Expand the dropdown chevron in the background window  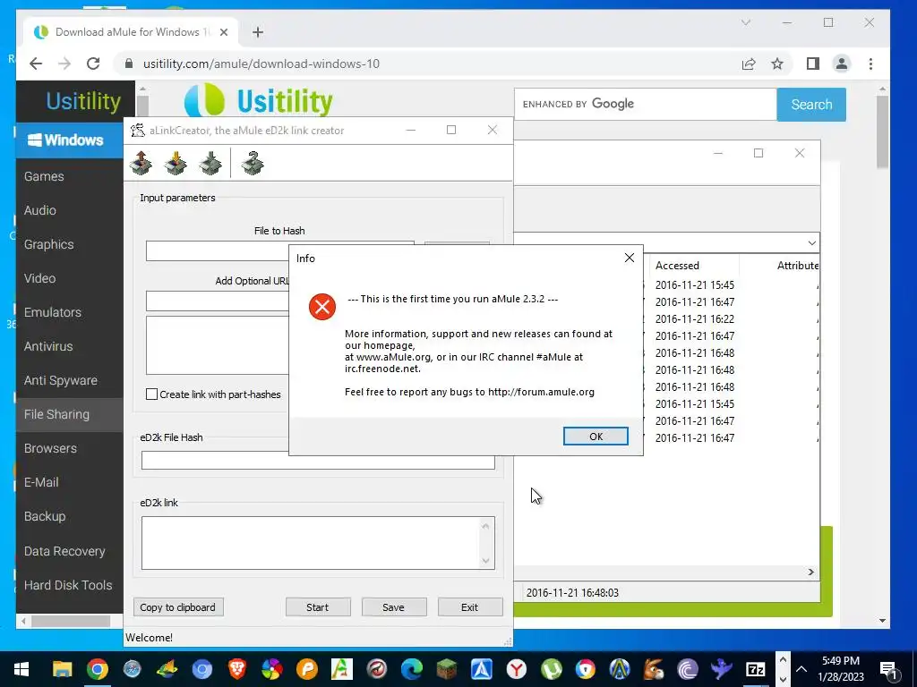click(811, 242)
